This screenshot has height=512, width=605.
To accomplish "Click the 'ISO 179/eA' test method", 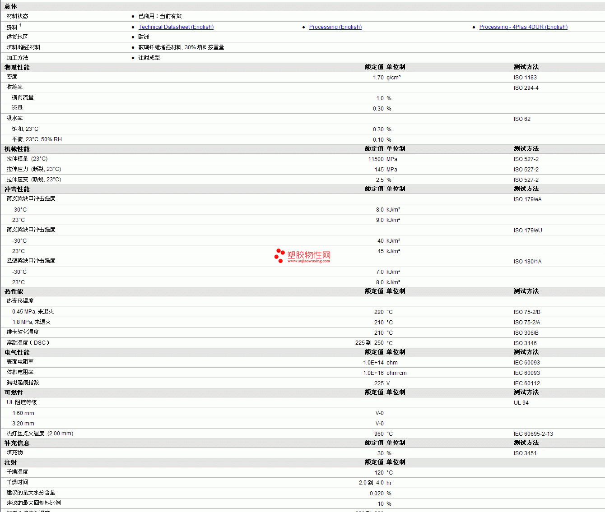I will coord(527,199).
